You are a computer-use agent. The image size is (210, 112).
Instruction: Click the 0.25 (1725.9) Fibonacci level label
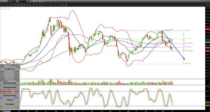point(189,38)
